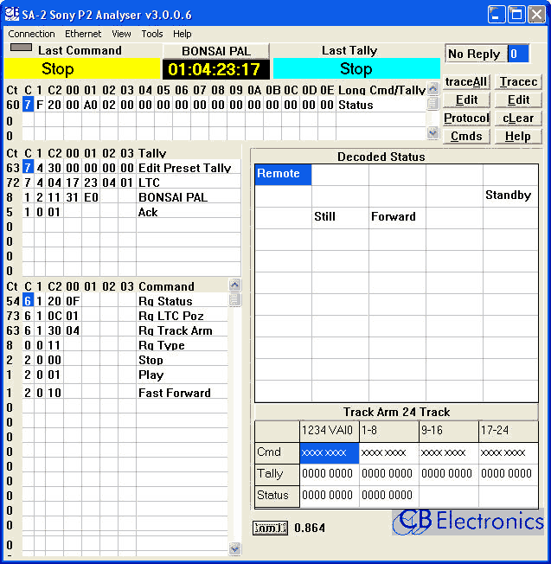Click up arrow of Long Cmd/Tally scrollbar
Screen dimensions: 551x564
pyautogui.click(x=433, y=88)
